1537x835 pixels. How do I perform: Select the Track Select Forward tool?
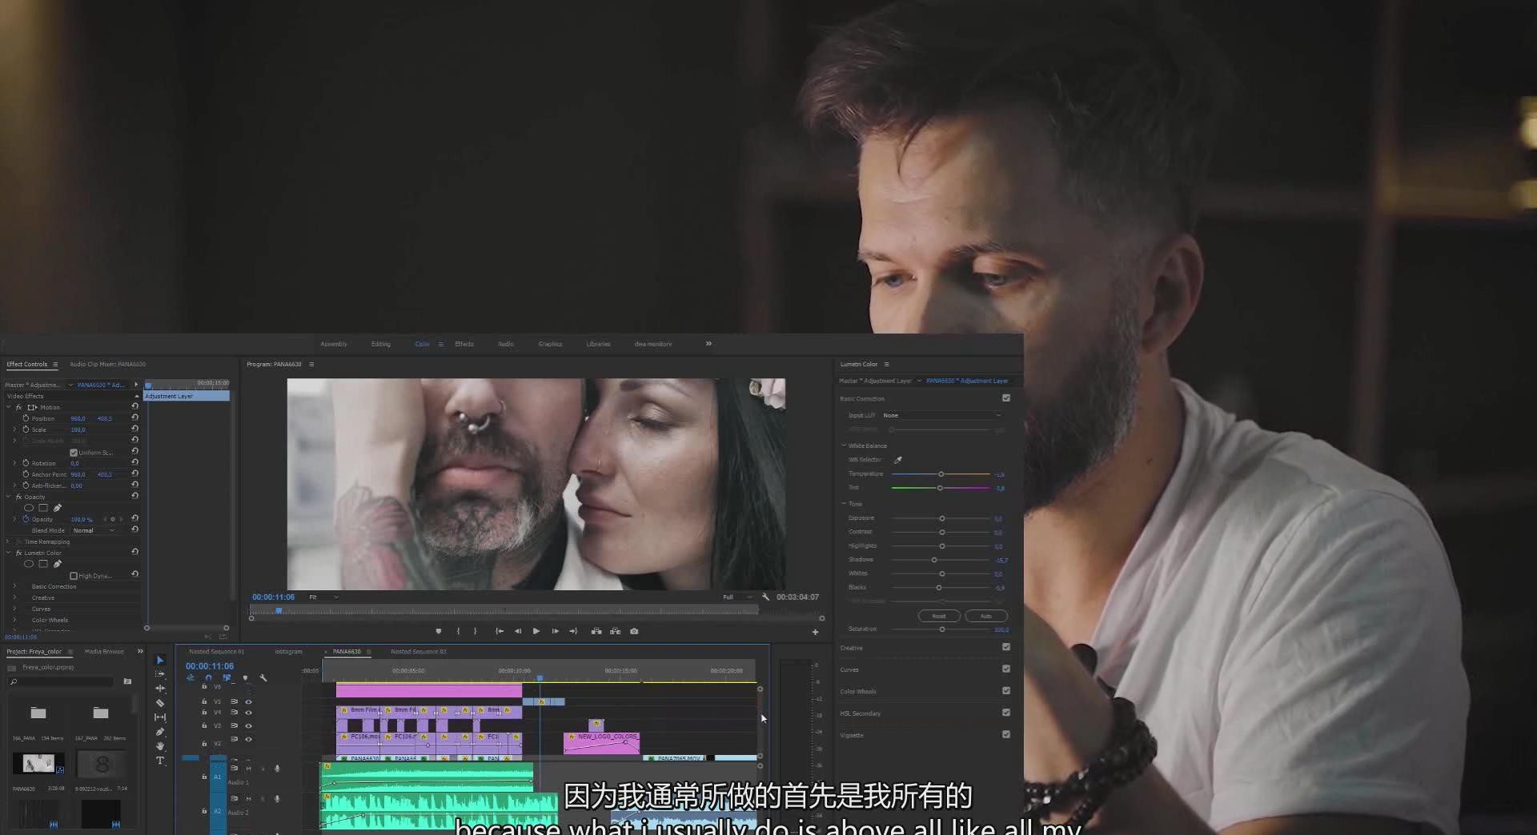pos(160,674)
